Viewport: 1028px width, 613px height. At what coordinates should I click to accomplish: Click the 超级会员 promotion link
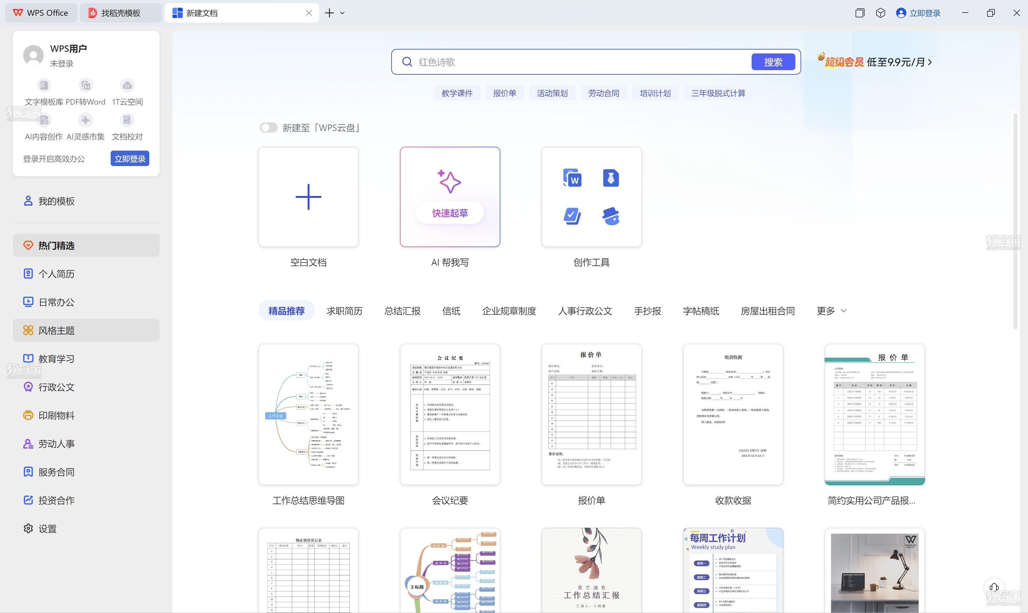tap(874, 61)
